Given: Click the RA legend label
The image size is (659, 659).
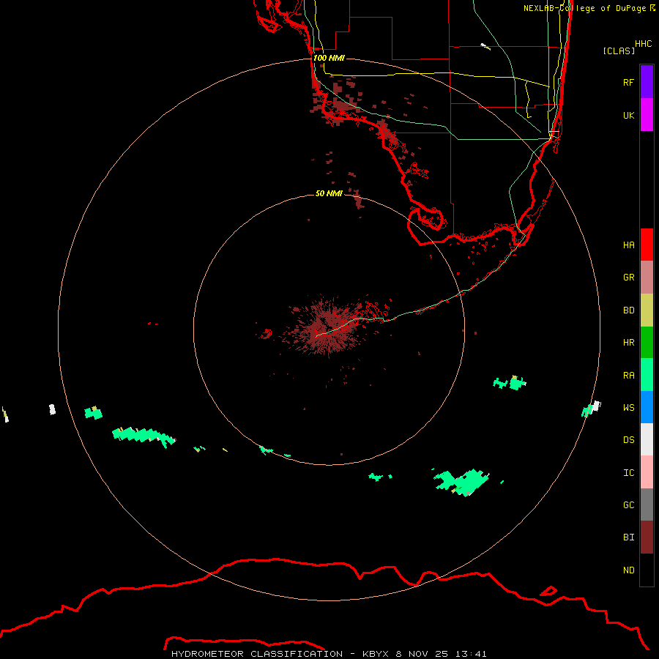Looking at the screenshot, I should tap(628, 375).
